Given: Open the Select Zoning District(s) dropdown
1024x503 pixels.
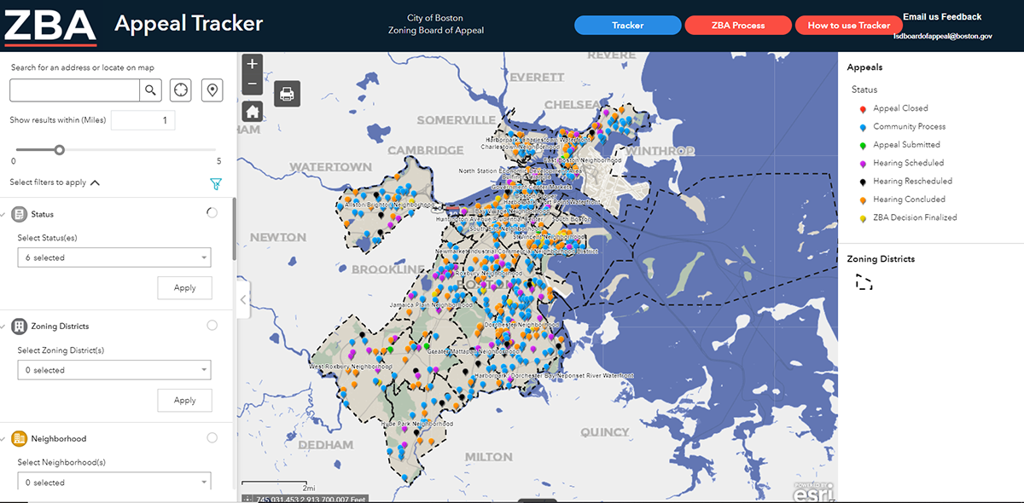Looking at the screenshot, I should click(114, 370).
